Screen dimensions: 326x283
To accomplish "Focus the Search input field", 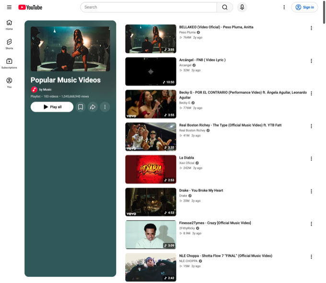I will [149, 7].
